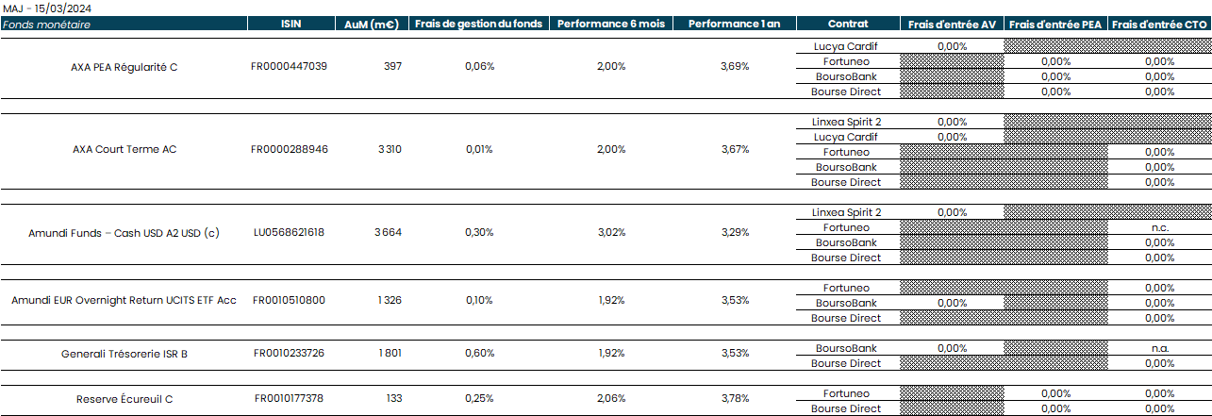Click the Frais d'entrée CTO header
Image resolution: width=1212 pixels, height=416 pixels.
[x=1159, y=24]
